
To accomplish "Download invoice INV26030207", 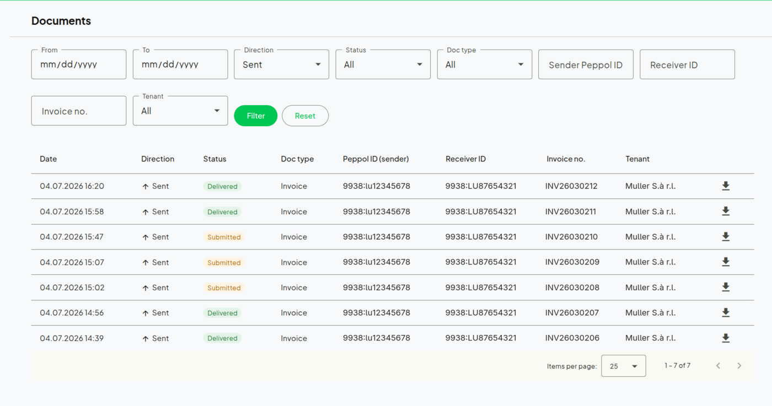I will point(726,313).
